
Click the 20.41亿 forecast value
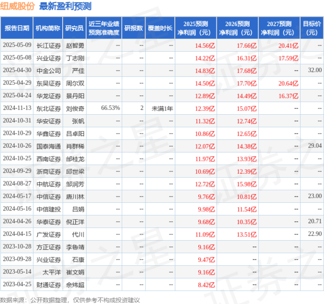click(288, 45)
